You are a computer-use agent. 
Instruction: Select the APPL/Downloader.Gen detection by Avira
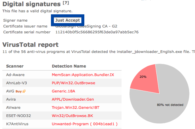coord(73,99)
